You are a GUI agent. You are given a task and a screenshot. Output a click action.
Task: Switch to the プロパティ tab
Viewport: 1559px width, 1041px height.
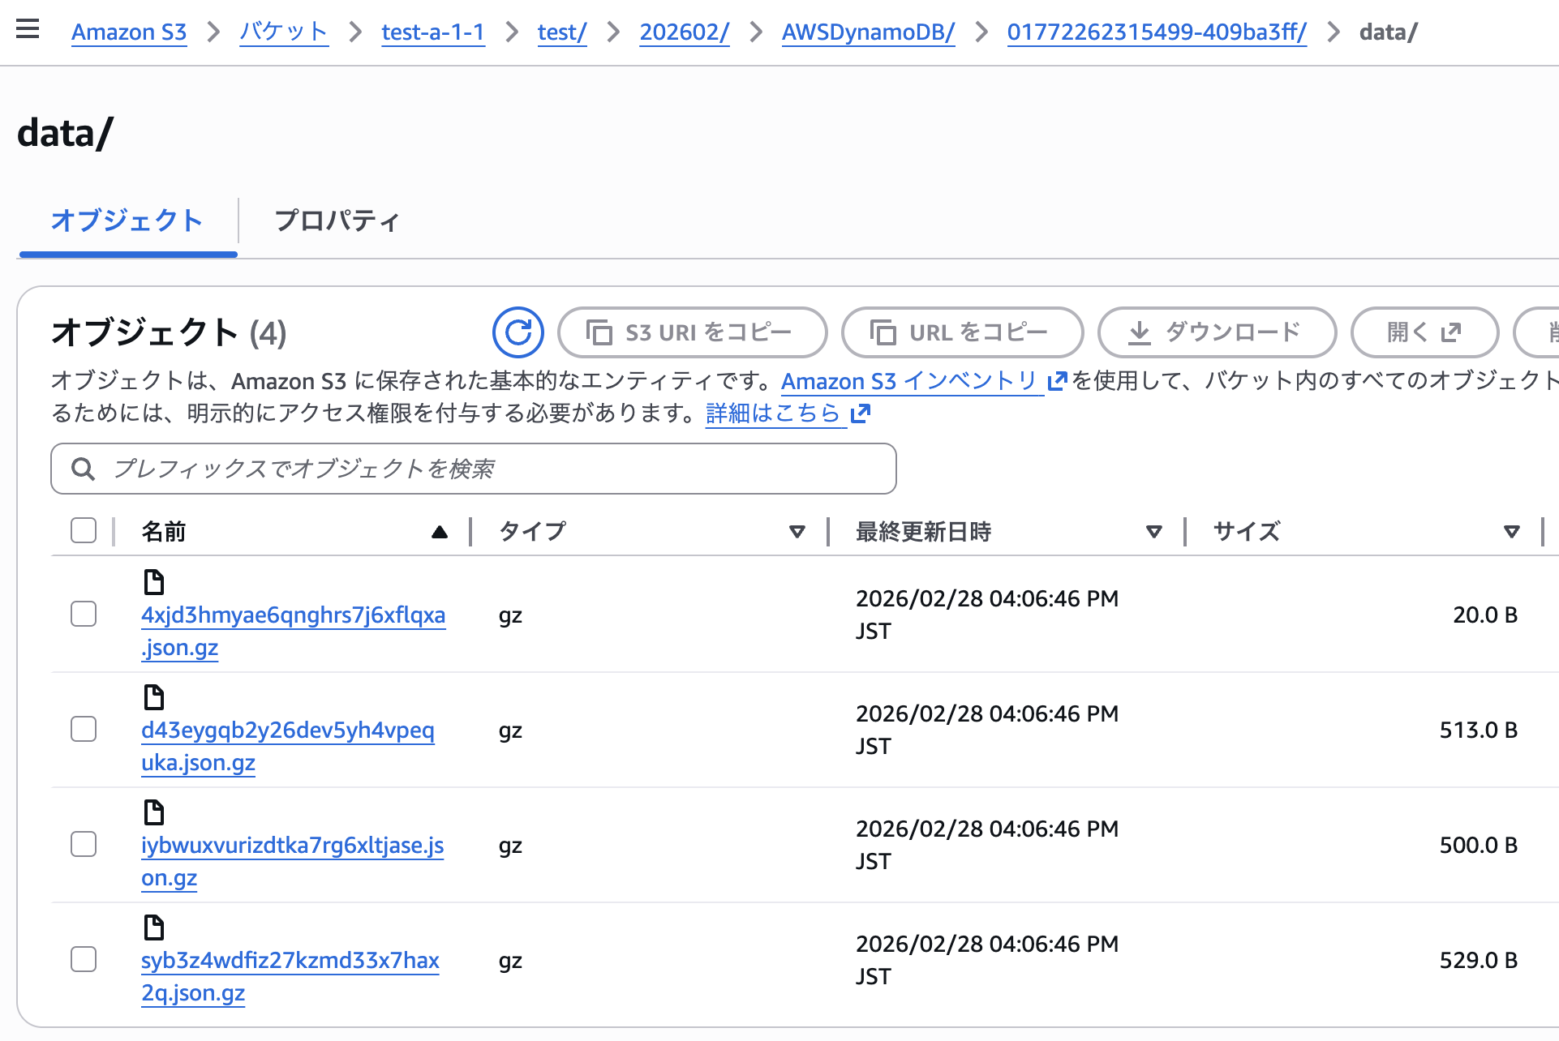[x=337, y=221]
